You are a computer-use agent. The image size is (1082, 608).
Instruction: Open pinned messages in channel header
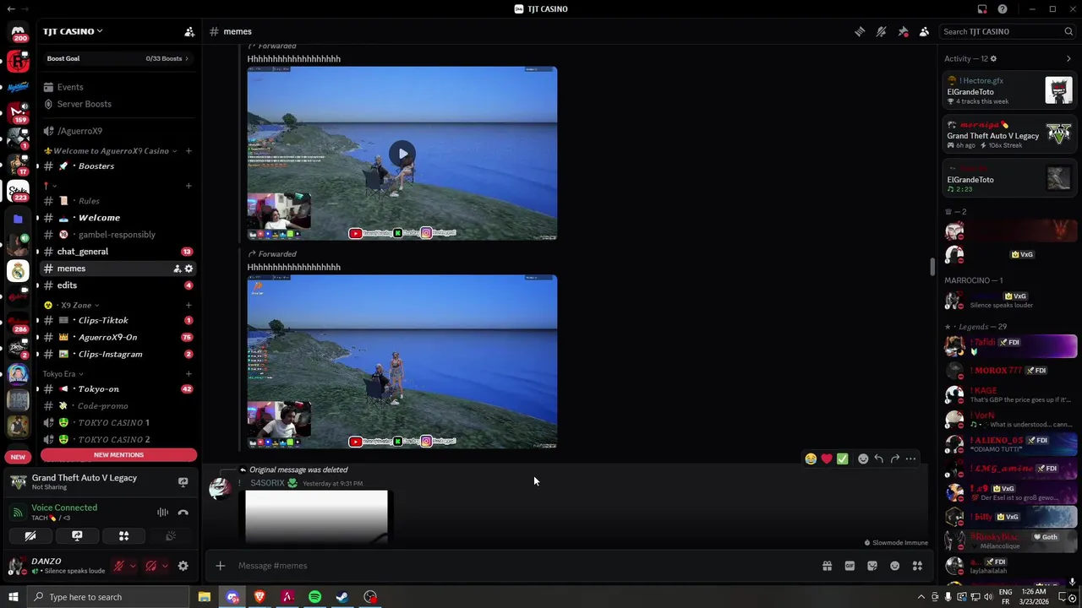coord(903,31)
